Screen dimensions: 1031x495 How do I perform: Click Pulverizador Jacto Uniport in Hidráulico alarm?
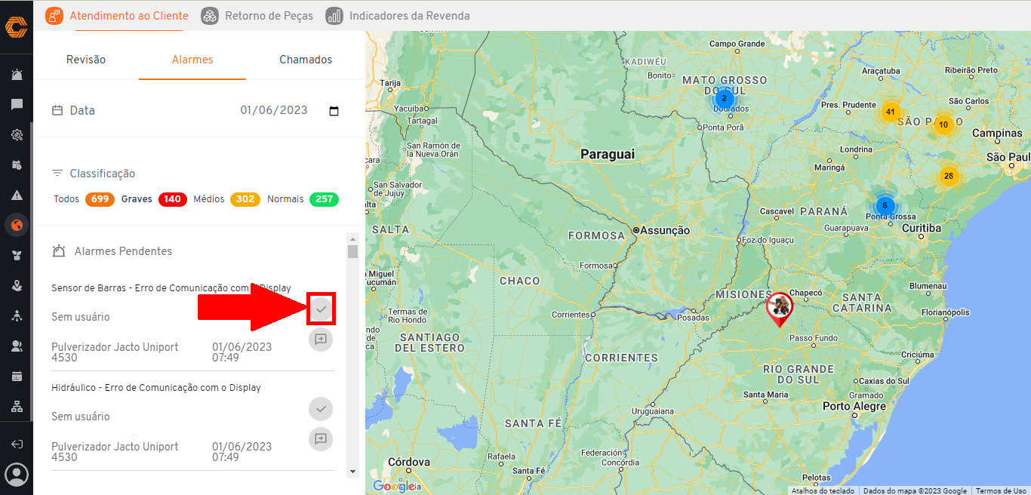115,452
